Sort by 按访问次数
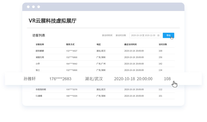207x122 pixels. tap(121, 36)
